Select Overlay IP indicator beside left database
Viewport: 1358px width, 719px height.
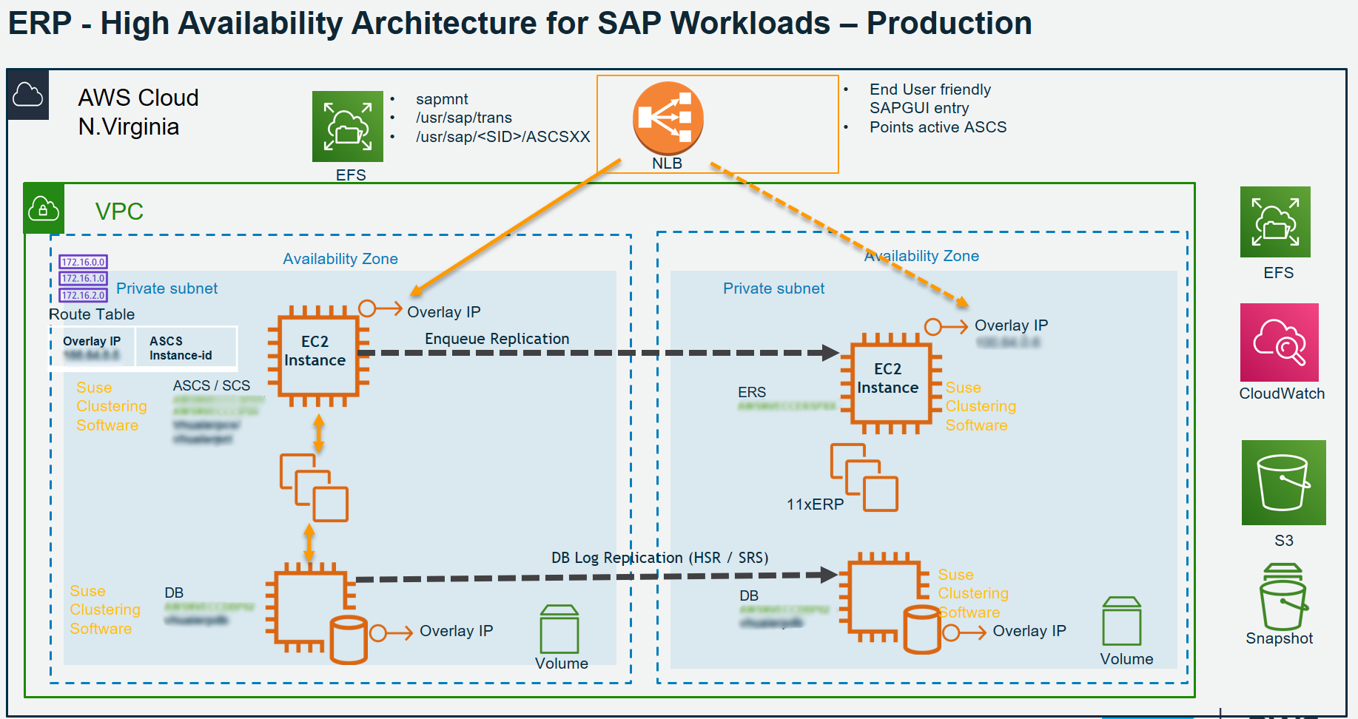377,632
